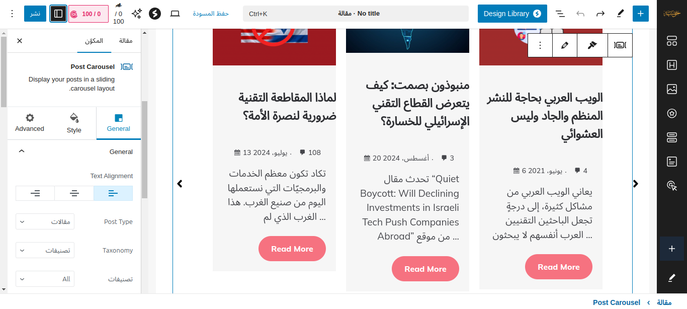
Task: Toggle the settings sidebar panel button
Action: tap(58, 14)
